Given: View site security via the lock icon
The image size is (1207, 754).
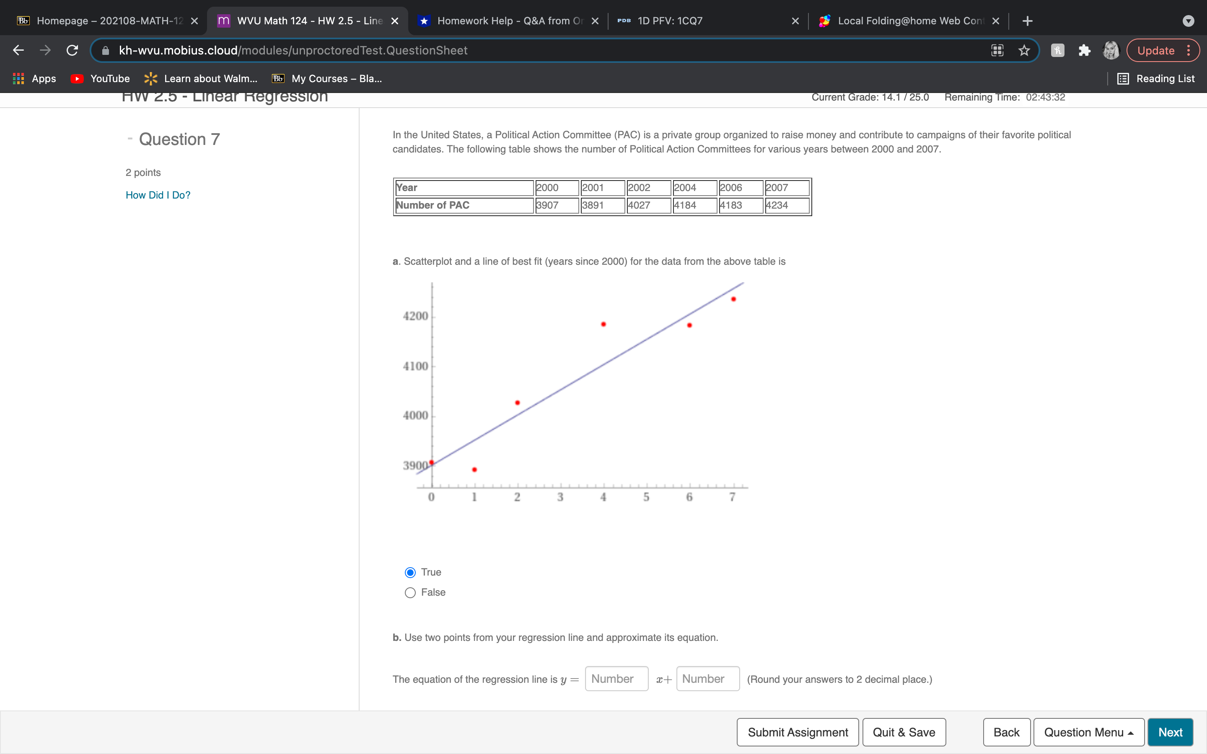Looking at the screenshot, I should point(105,50).
